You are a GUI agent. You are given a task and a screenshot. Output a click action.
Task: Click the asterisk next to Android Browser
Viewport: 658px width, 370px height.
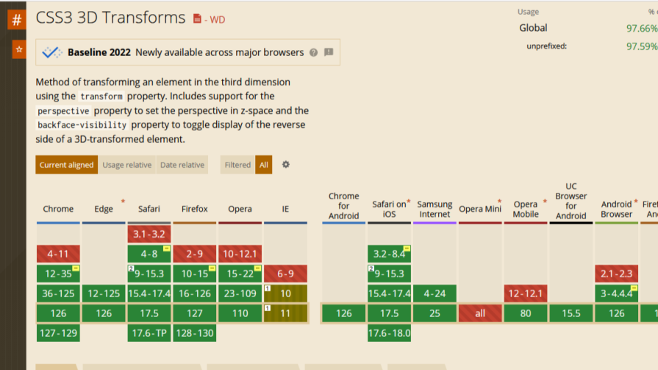pyautogui.click(x=636, y=202)
